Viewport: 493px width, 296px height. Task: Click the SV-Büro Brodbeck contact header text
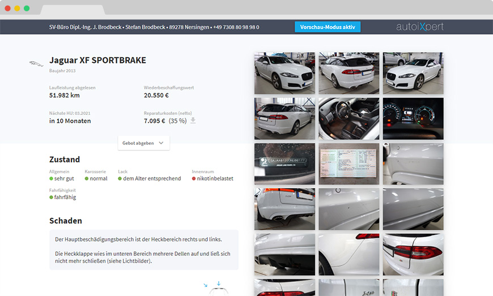click(154, 27)
